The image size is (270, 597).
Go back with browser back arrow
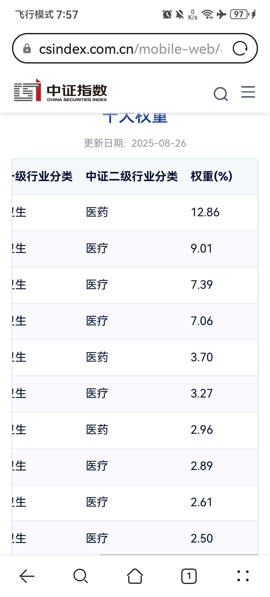click(27, 576)
